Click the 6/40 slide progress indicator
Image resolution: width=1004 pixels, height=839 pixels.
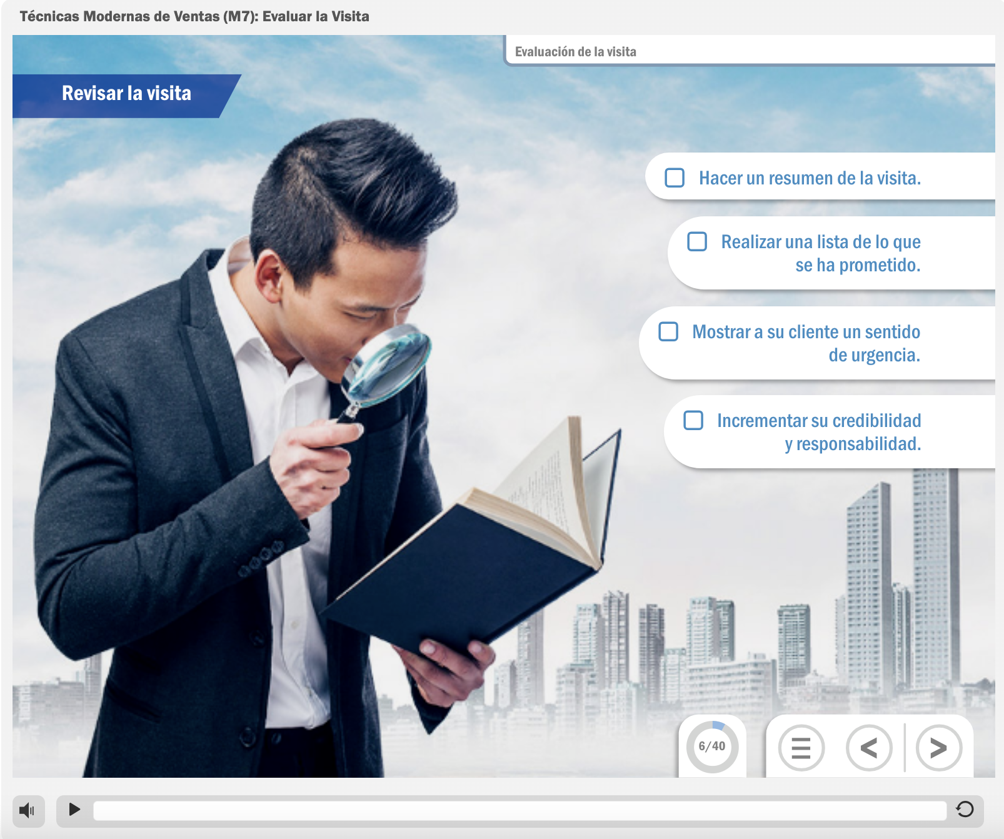(x=712, y=746)
